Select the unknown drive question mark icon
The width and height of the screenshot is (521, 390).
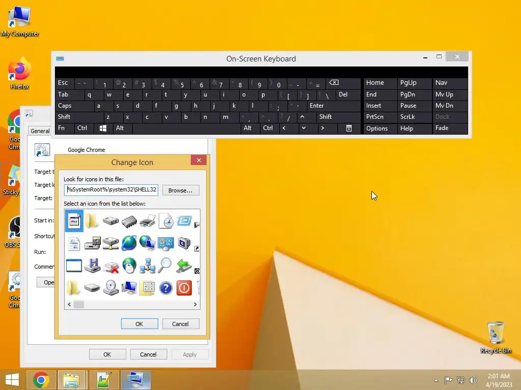click(93, 244)
